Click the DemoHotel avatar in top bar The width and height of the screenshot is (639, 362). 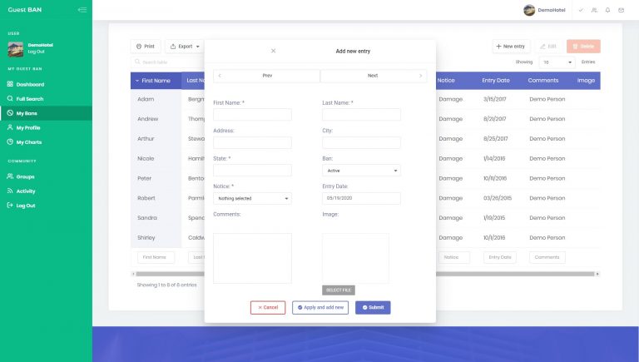(529, 10)
